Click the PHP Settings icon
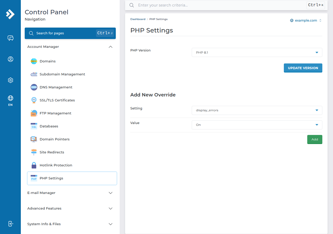 (x=34, y=178)
